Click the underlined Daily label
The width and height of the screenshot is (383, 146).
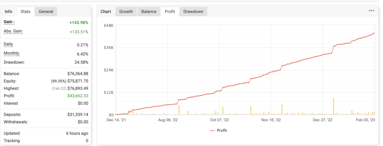[8, 44]
